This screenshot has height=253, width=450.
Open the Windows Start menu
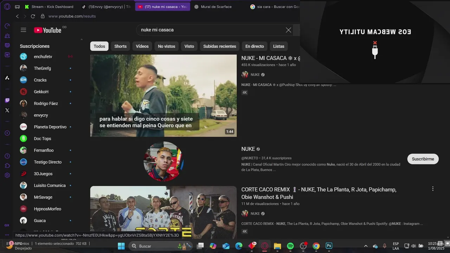(x=121, y=246)
